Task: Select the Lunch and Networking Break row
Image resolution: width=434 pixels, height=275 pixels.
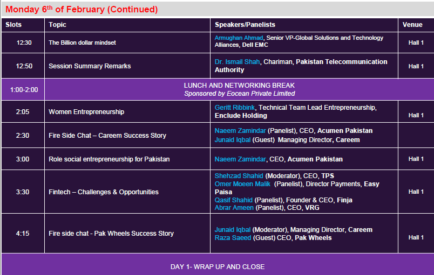Action: (x=239, y=89)
